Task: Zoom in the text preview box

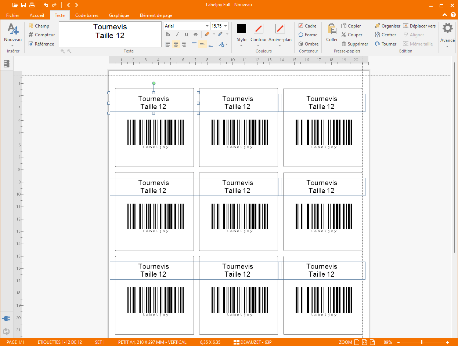Action: click(x=63, y=51)
